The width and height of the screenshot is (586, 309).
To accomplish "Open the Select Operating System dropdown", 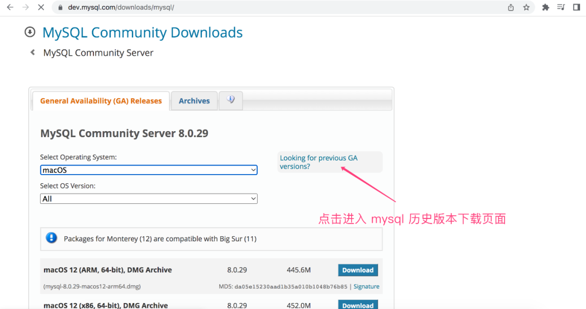I will click(149, 170).
